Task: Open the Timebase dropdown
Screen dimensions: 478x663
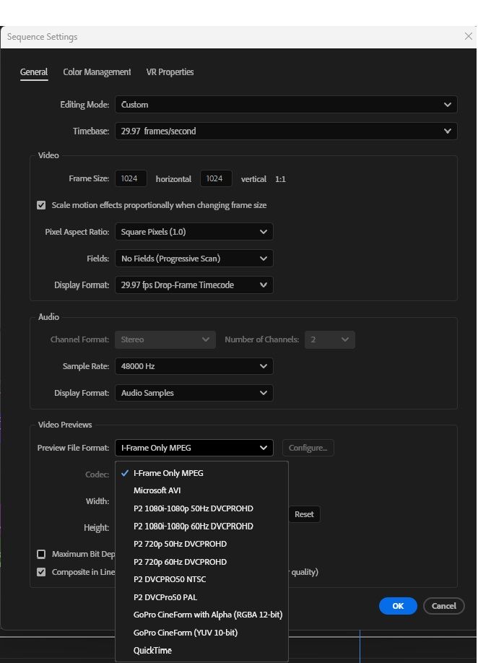Action: point(286,131)
